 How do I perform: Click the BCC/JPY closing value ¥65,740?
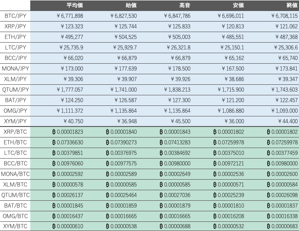pyautogui.click(x=288, y=58)
